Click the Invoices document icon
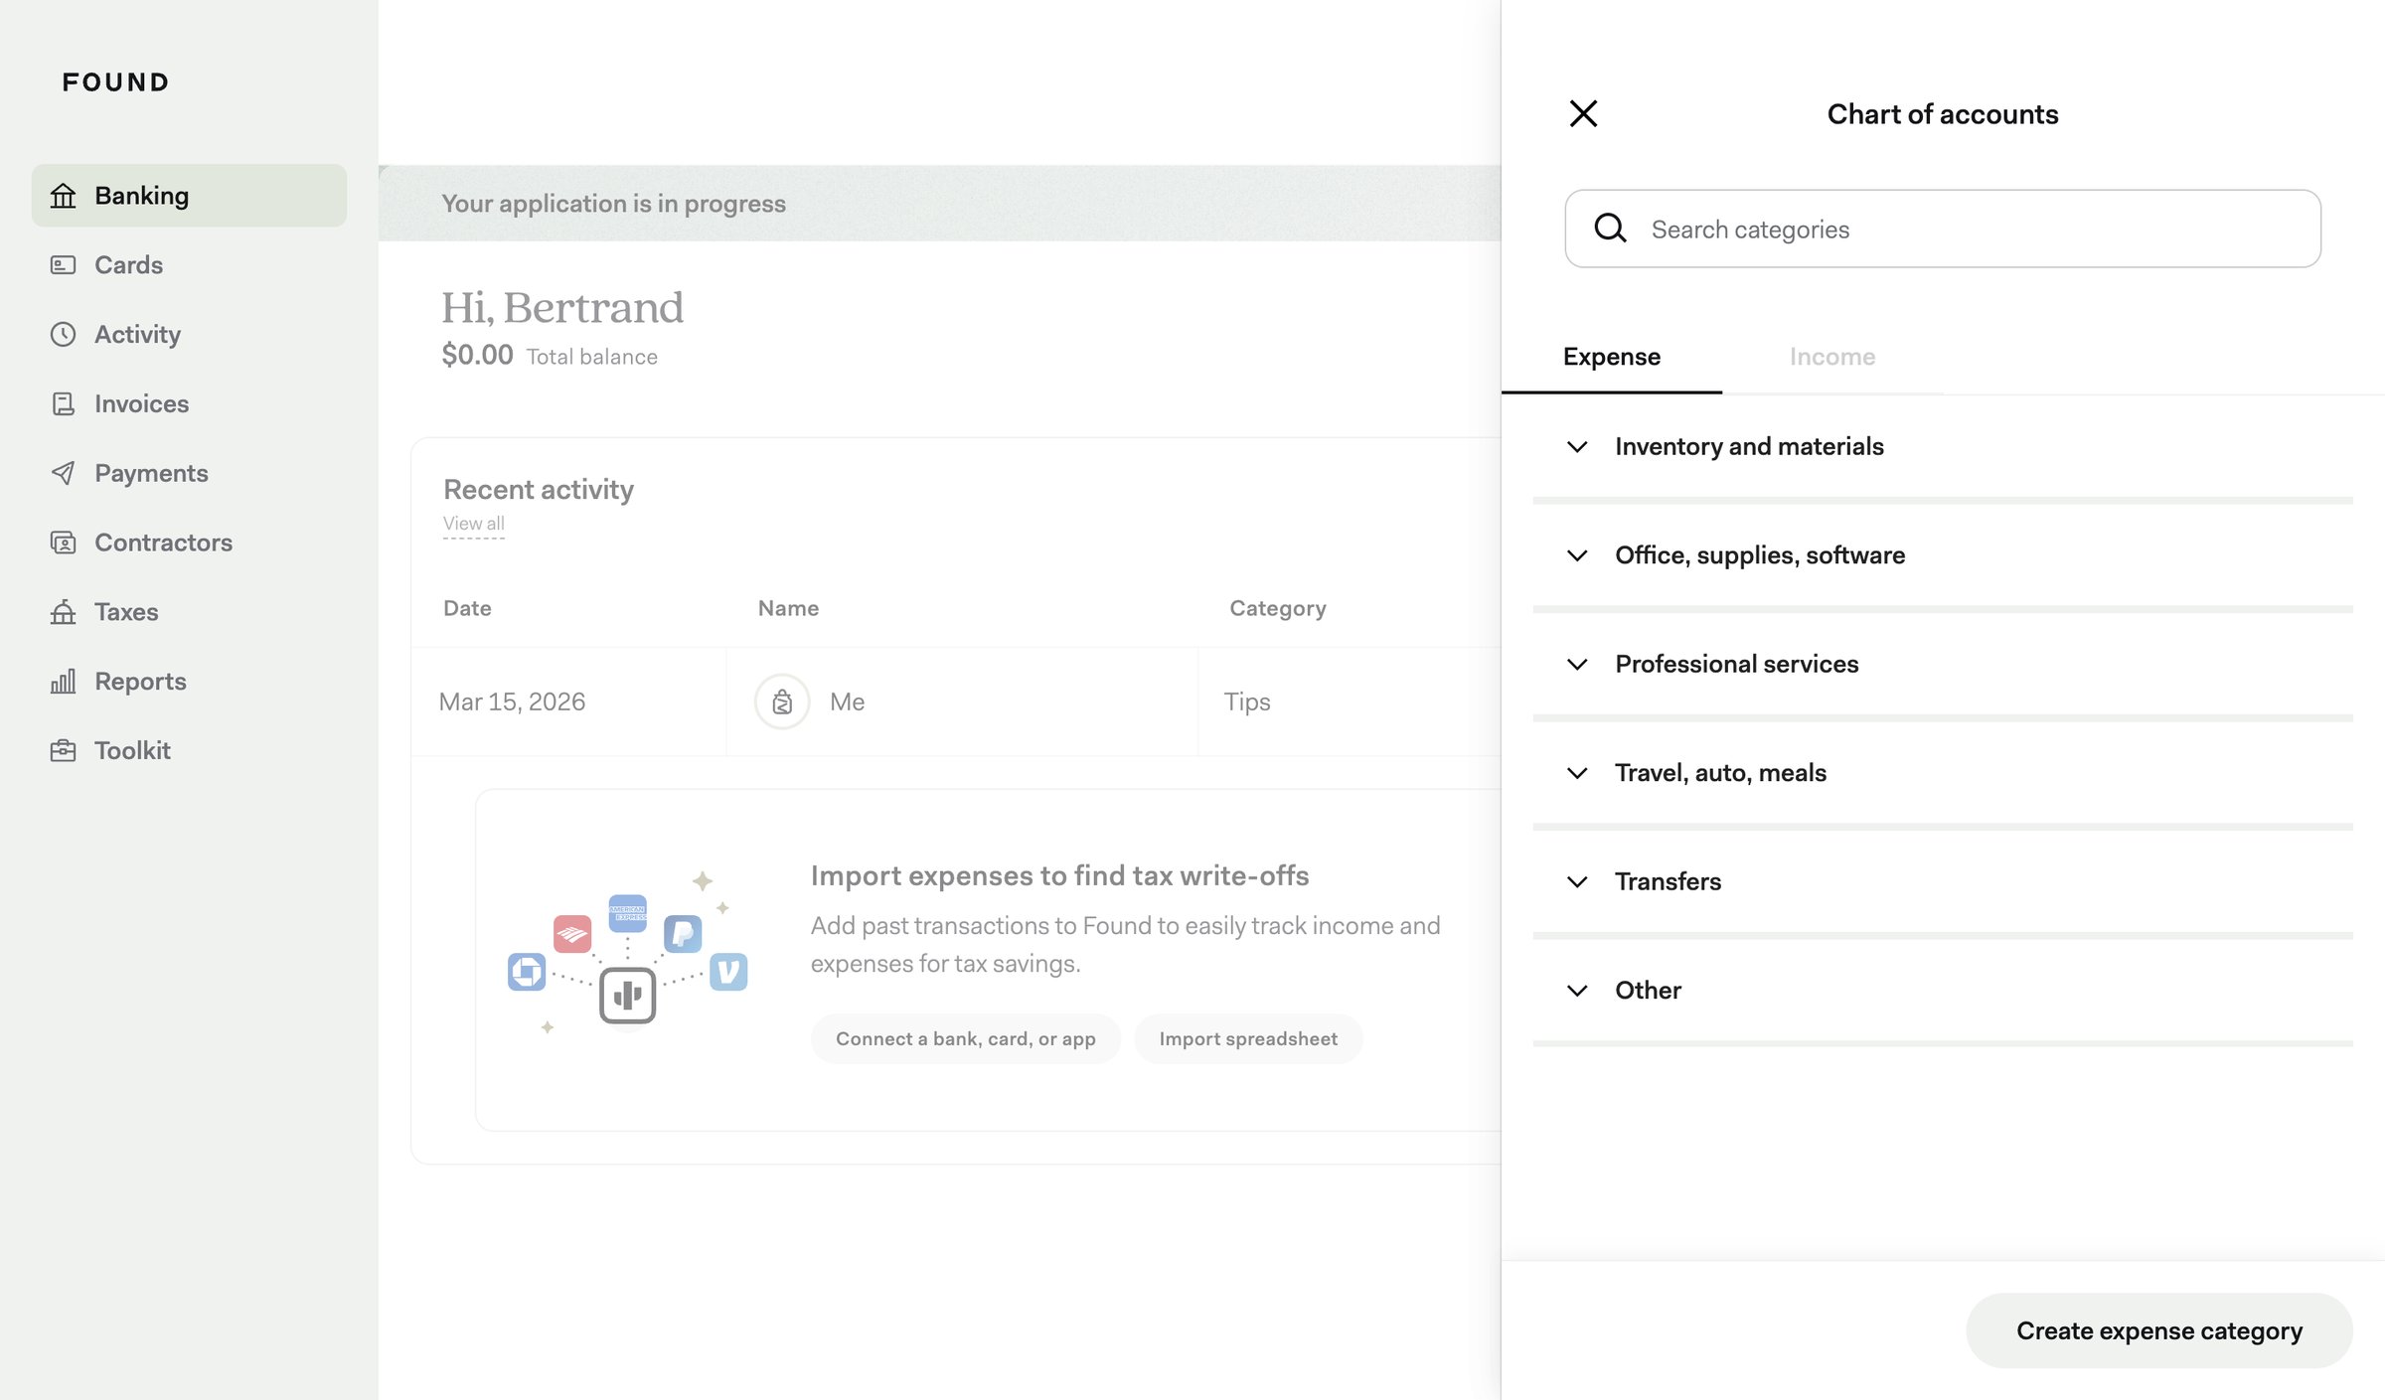 (63, 403)
